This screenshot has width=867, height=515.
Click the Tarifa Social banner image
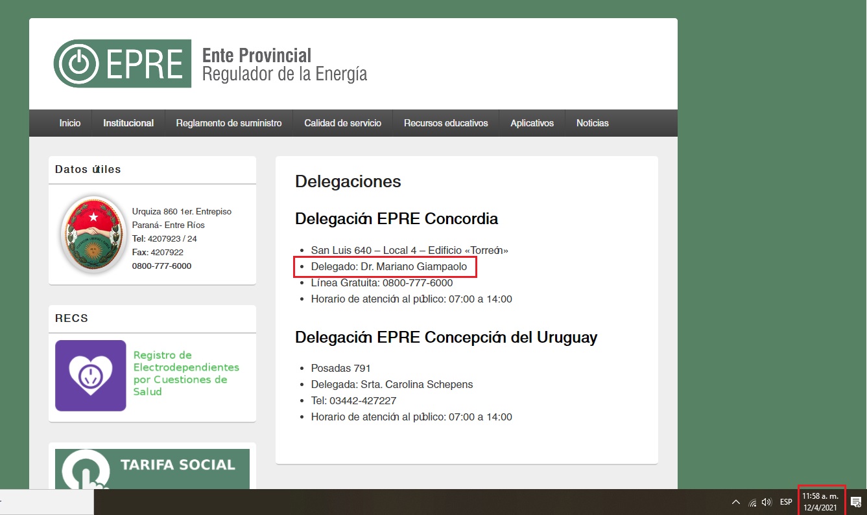point(152,468)
